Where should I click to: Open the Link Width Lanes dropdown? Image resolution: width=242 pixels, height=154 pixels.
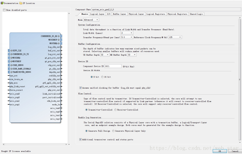pos(127,33)
